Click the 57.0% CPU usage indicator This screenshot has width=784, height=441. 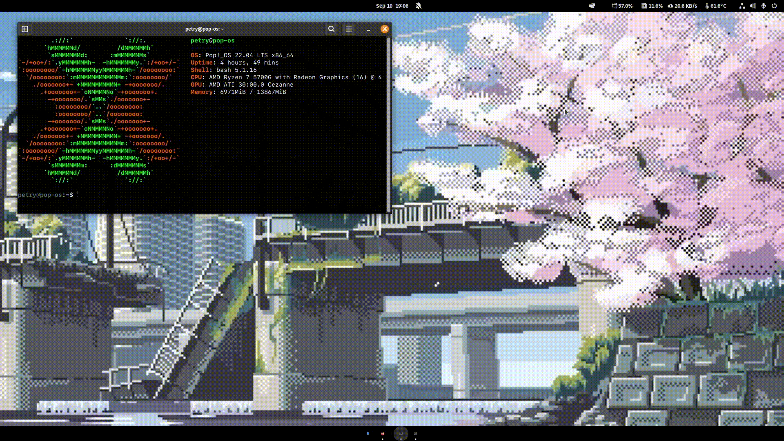pos(622,6)
